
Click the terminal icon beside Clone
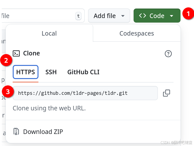(16, 53)
